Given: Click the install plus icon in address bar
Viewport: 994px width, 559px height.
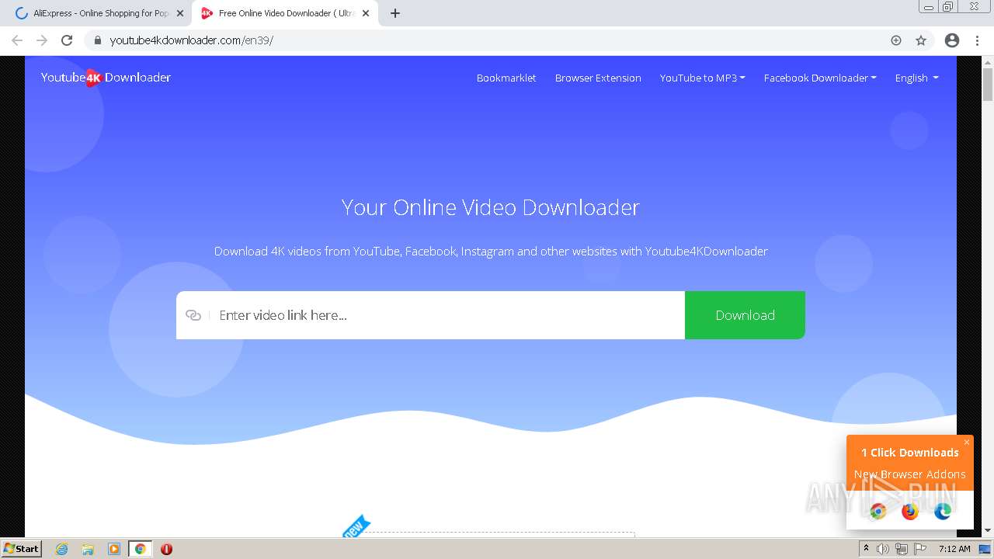Looking at the screenshot, I should 896,40.
